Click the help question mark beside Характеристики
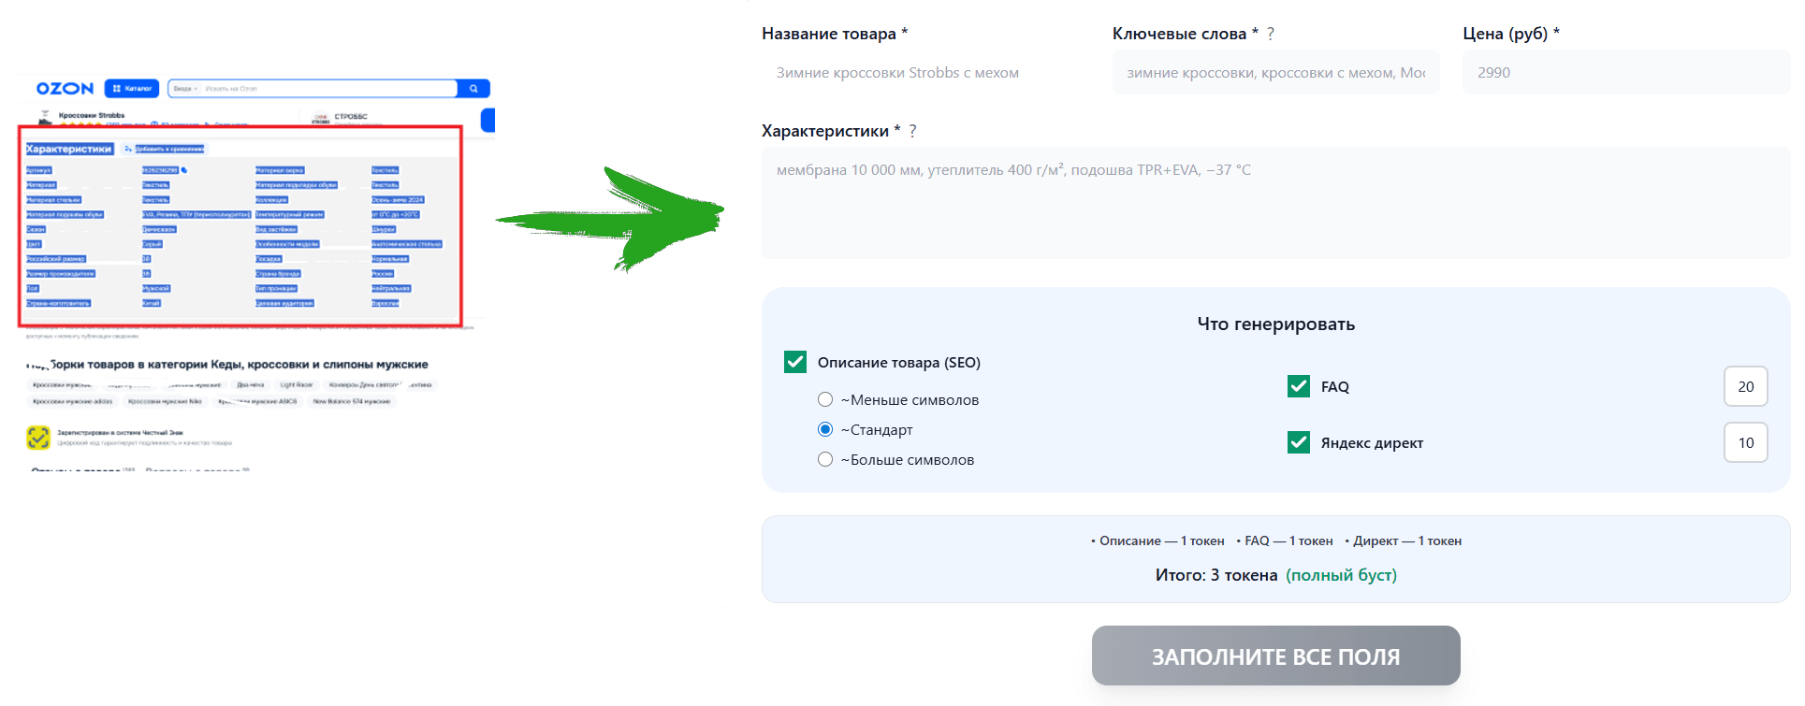Screen dimensions: 1805x706 tap(912, 131)
